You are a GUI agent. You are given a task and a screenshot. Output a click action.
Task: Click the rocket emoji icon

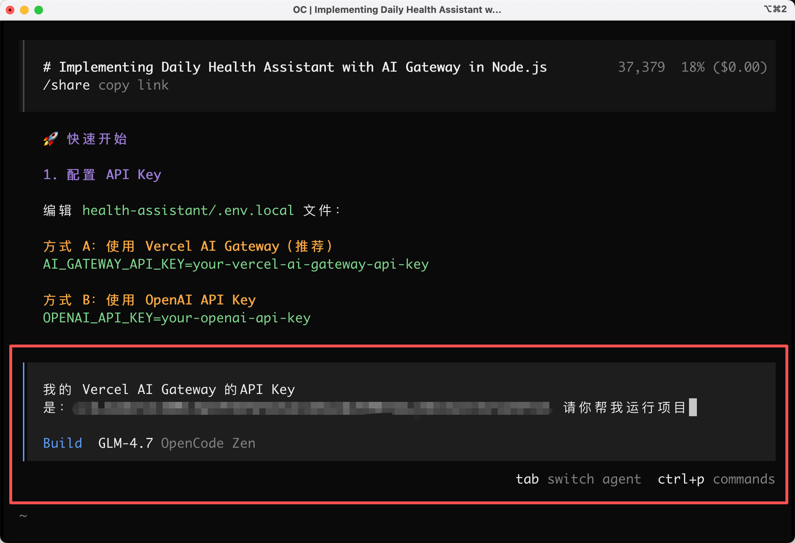pyautogui.click(x=50, y=139)
